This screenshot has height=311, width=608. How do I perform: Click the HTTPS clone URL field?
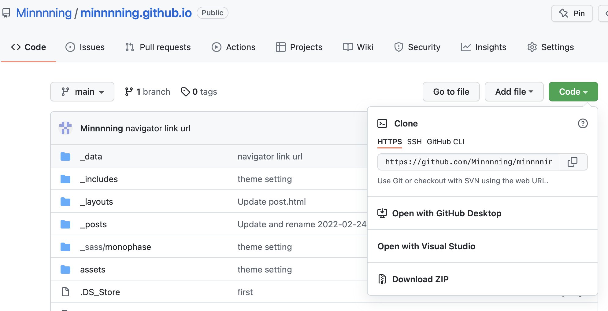coord(469,162)
